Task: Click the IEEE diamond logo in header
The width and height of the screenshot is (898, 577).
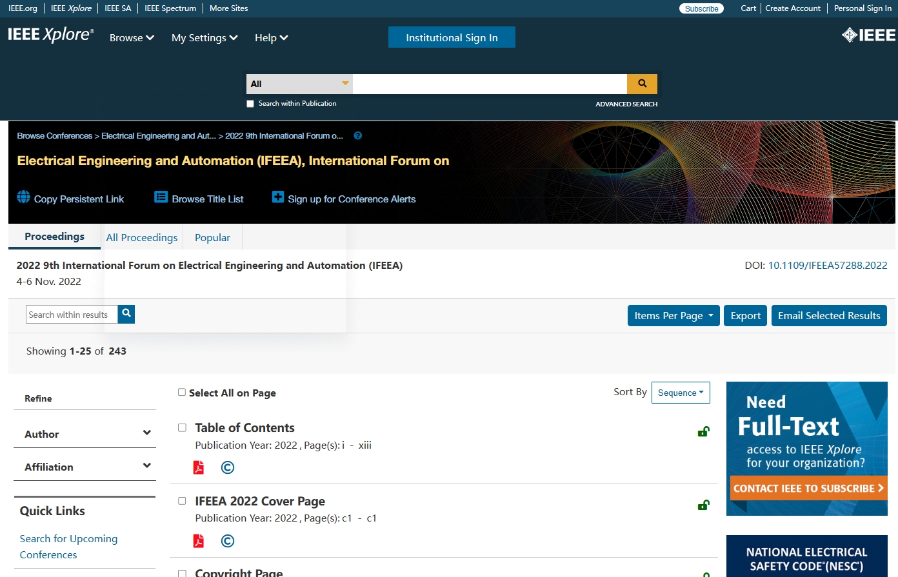Action: tap(868, 35)
